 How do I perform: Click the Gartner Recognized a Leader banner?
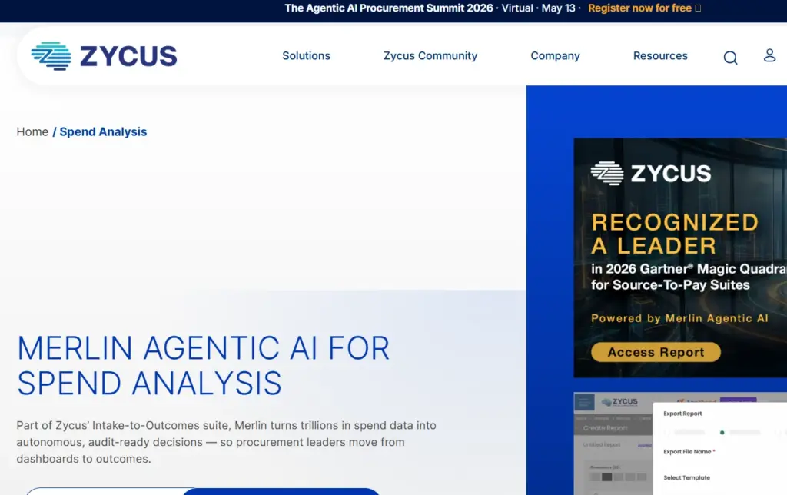[x=680, y=257]
